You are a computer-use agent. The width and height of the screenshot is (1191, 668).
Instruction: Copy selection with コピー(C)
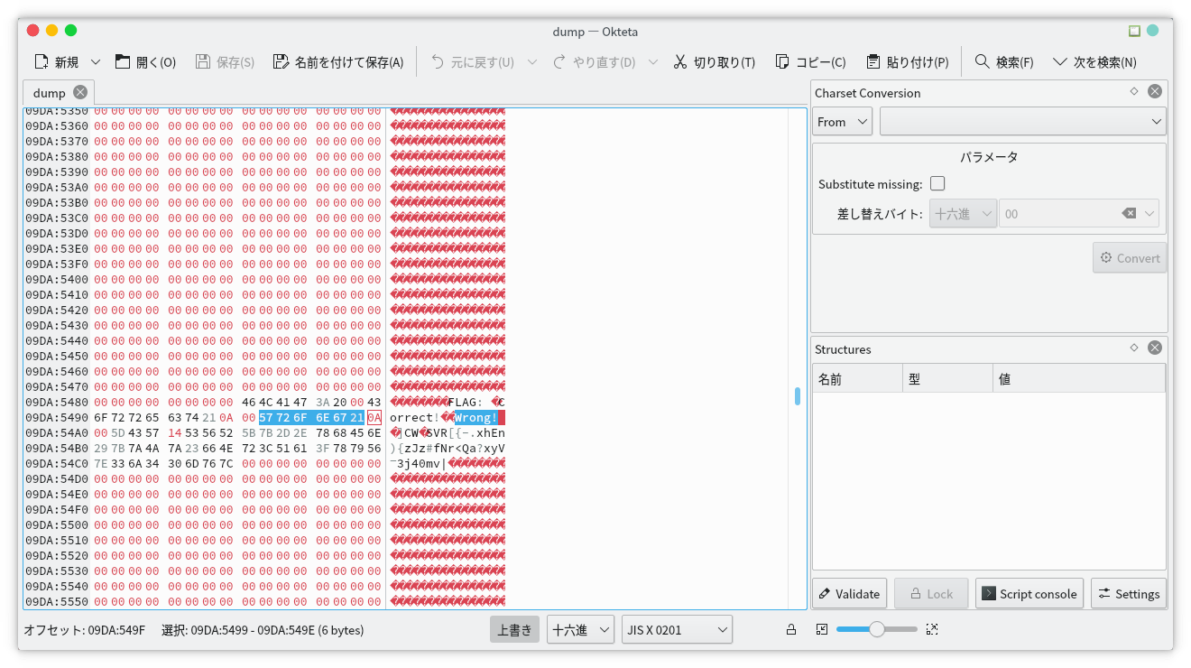(811, 62)
